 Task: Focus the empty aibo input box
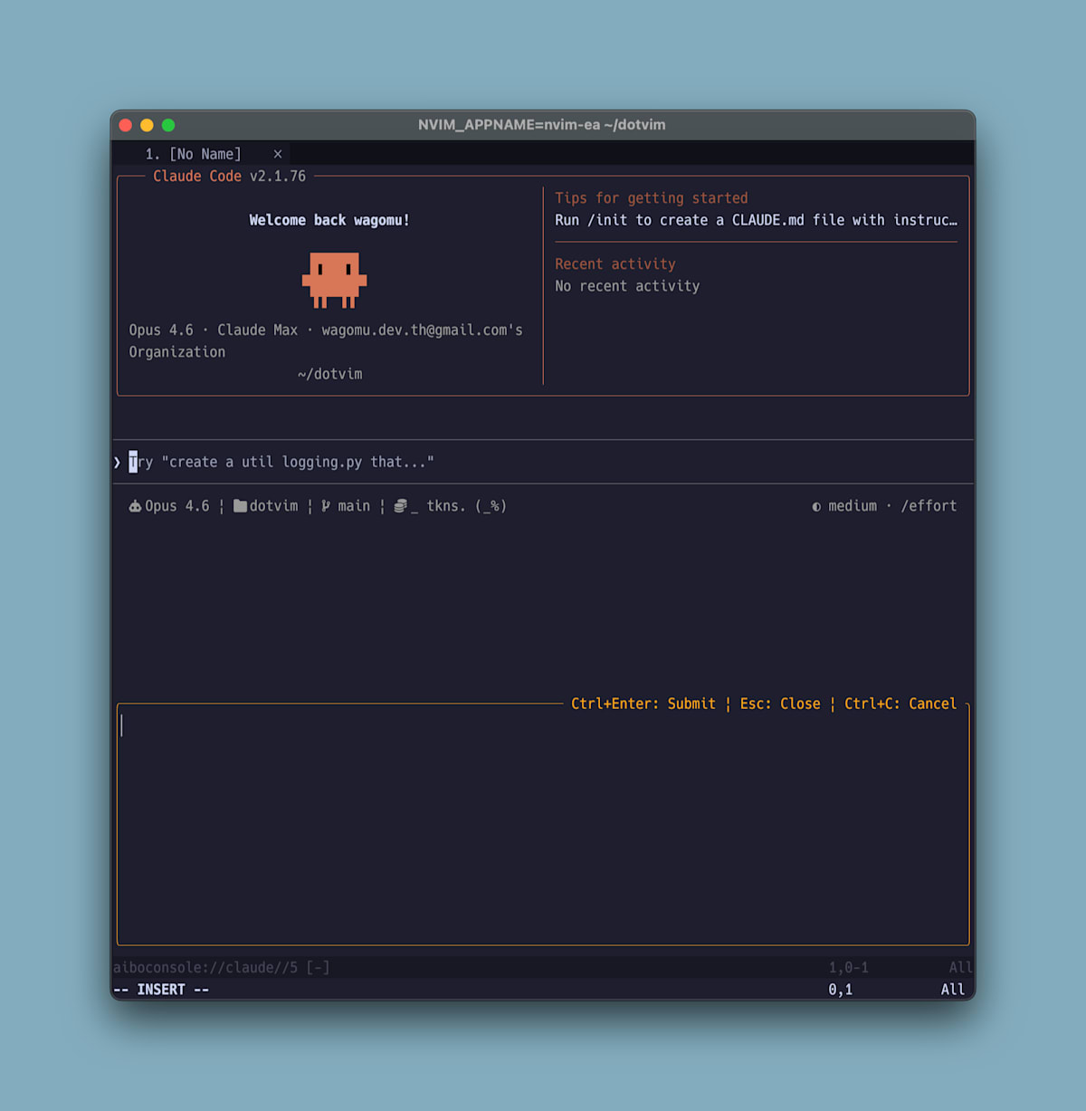tap(543, 826)
